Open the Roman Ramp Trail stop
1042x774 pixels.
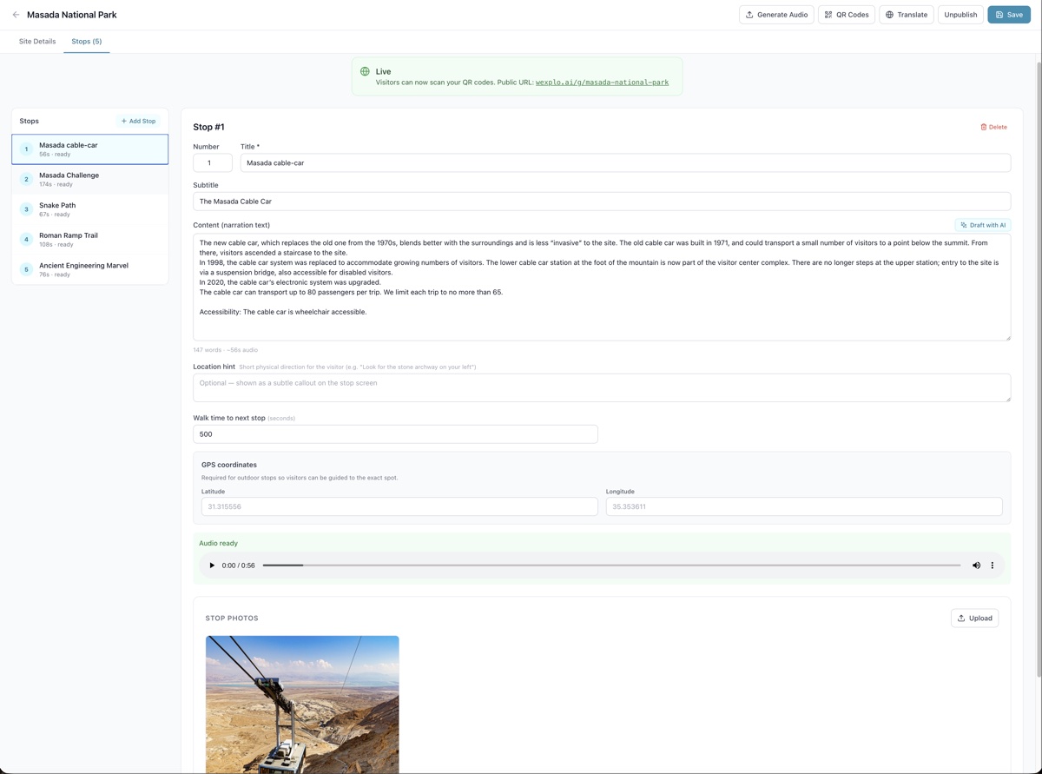pyautogui.click(x=89, y=239)
